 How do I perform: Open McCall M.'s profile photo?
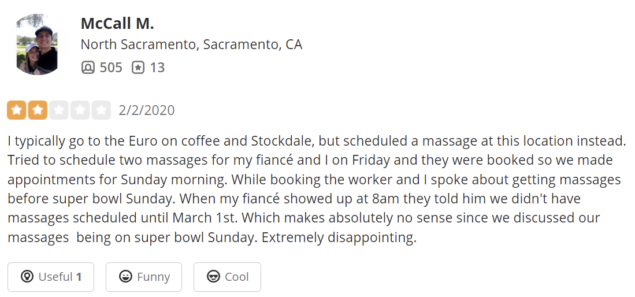tap(39, 44)
